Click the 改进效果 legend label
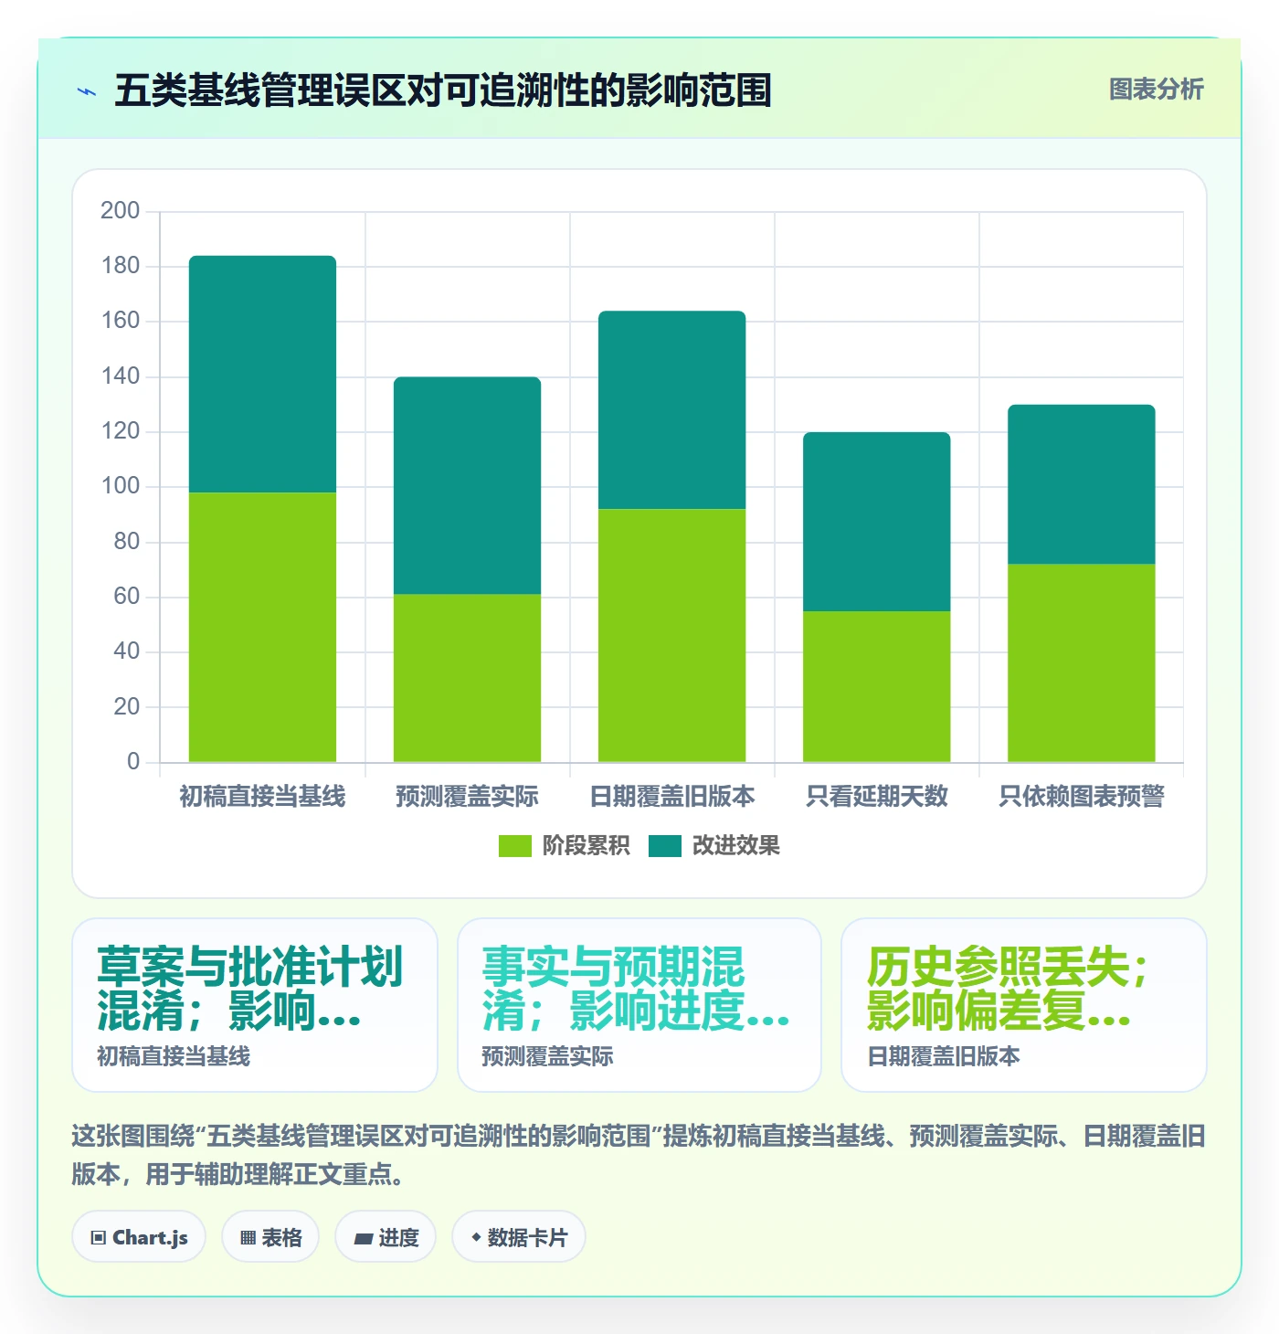This screenshot has width=1279, height=1334. point(736,846)
